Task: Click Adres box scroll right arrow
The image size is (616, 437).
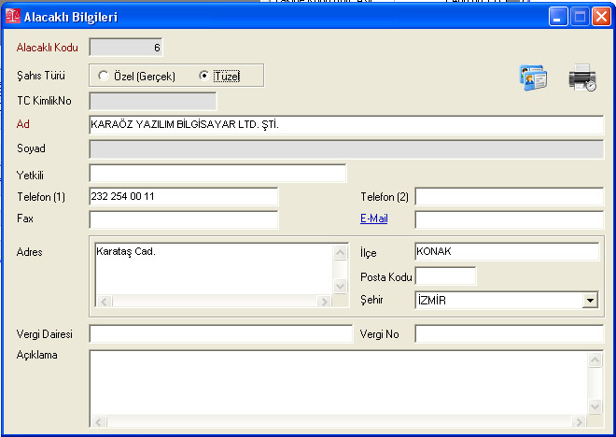Action: (x=324, y=302)
